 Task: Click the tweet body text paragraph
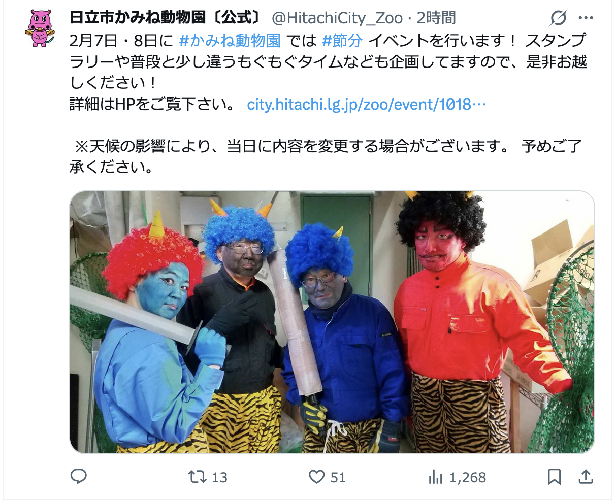pos(328,104)
